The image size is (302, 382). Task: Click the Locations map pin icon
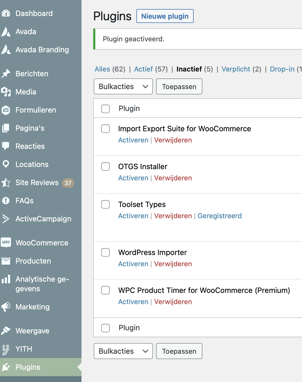pyautogui.click(x=6, y=164)
